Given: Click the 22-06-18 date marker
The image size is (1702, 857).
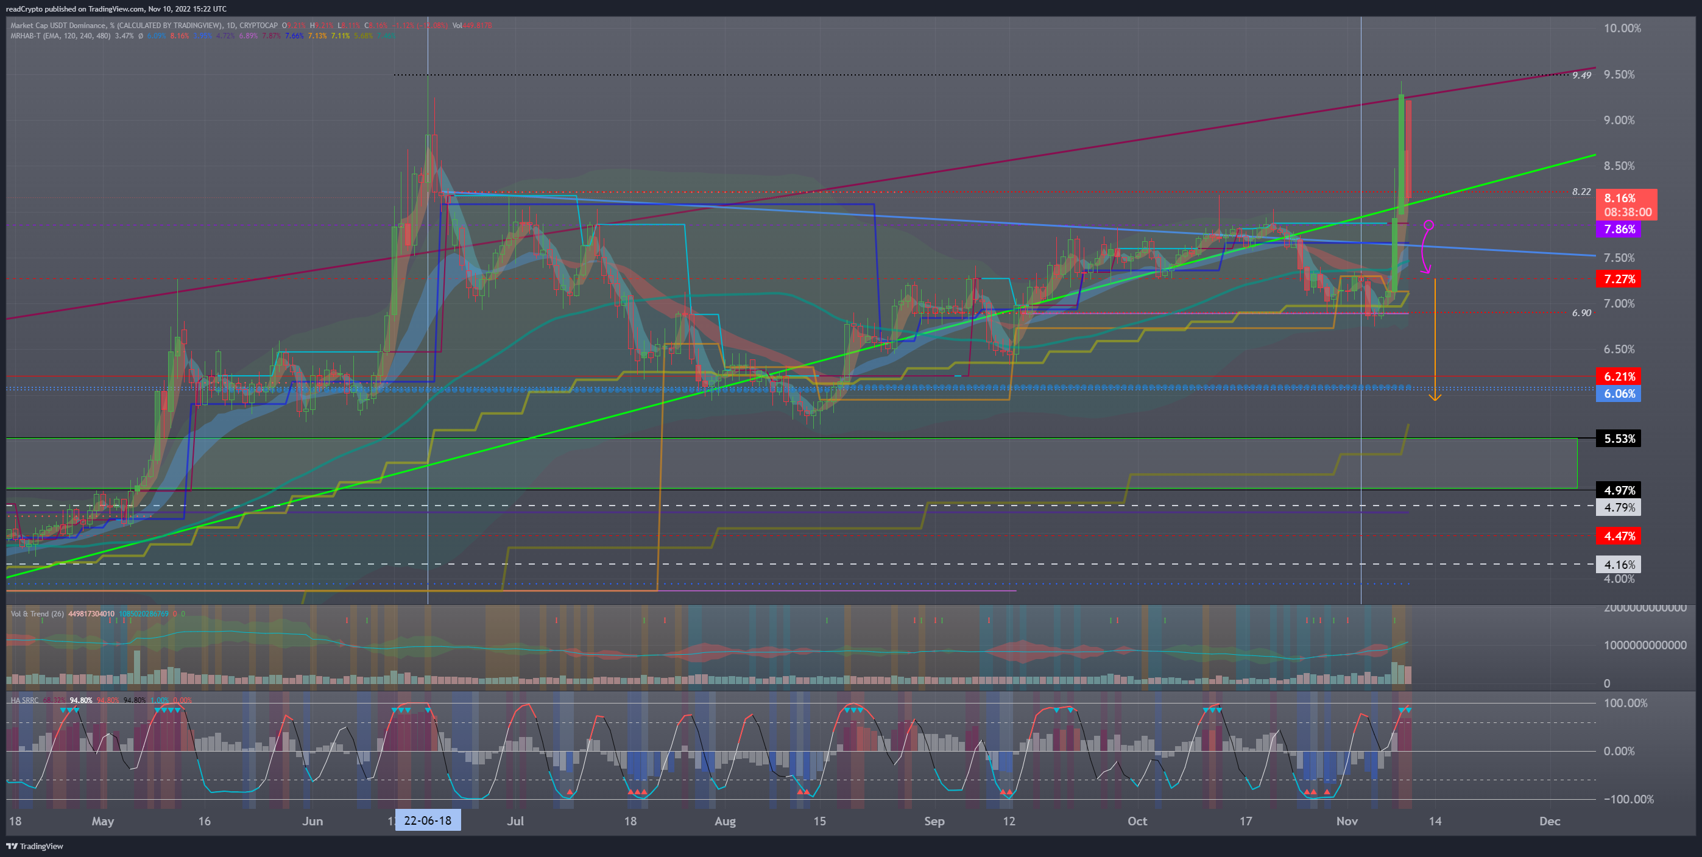Looking at the screenshot, I should click(x=428, y=820).
